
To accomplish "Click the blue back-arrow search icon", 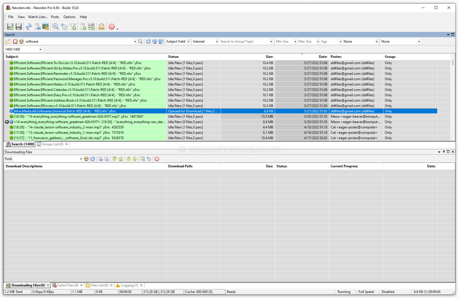I will pyautogui.click(x=155, y=41).
